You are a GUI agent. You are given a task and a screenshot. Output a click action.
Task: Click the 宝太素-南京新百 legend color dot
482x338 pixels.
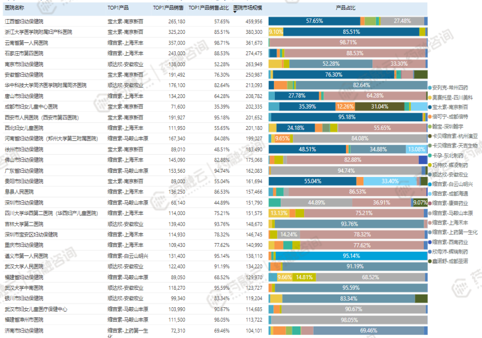point(430,107)
